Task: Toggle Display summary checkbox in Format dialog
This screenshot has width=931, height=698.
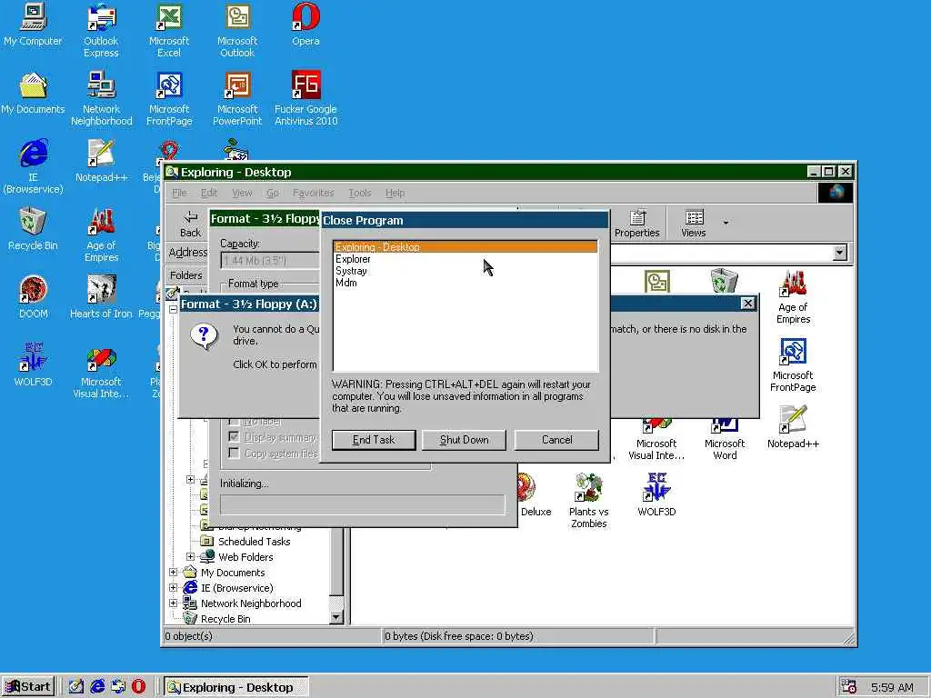Action: click(x=234, y=437)
